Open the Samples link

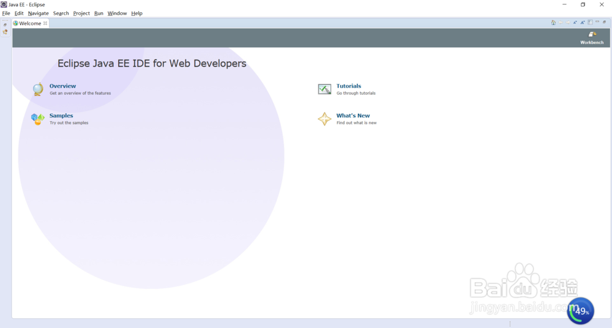pos(61,116)
